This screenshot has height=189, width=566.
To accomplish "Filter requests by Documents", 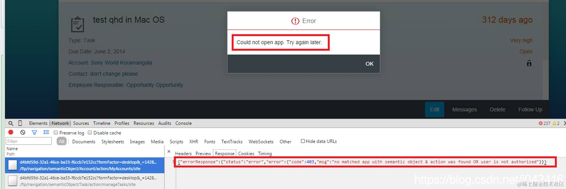I will 84,142.
